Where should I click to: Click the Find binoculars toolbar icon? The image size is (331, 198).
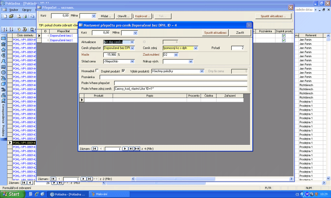pos(32,30)
